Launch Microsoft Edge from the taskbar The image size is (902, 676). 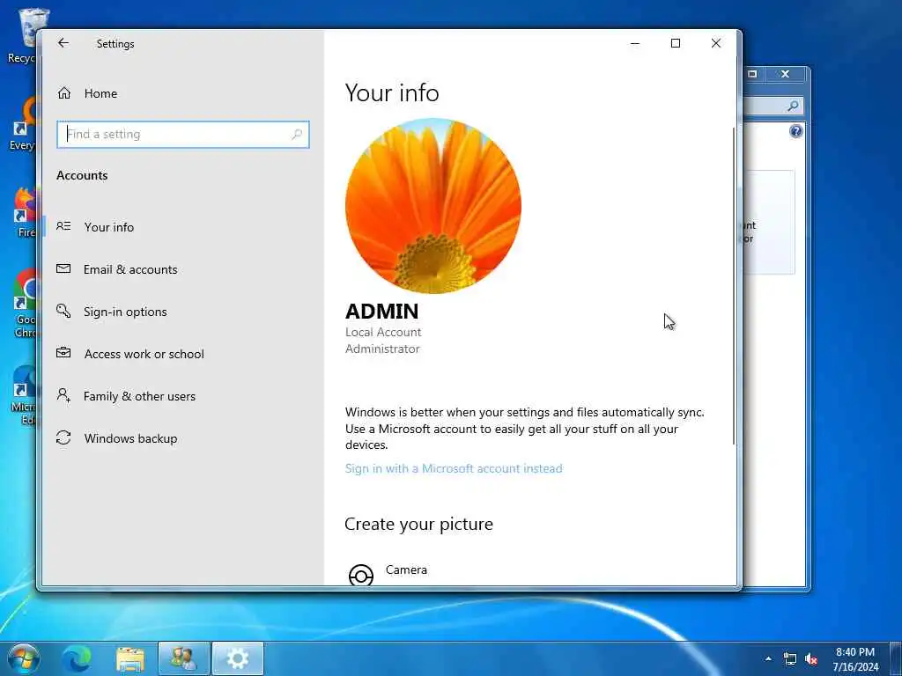tap(76, 658)
